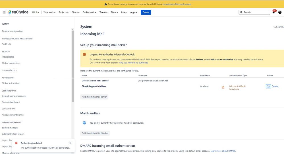The width and height of the screenshot is (284, 154).
Task: Click the re-authorize Microsoft access banner link
Action: 177,4
